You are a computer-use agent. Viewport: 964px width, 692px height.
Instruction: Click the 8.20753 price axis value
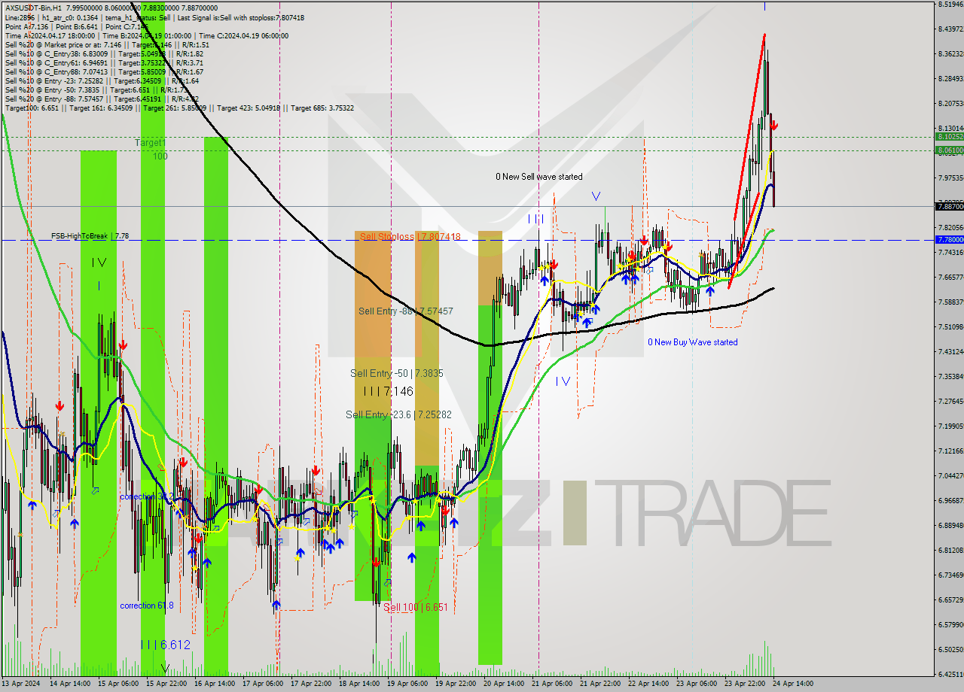click(950, 103)
